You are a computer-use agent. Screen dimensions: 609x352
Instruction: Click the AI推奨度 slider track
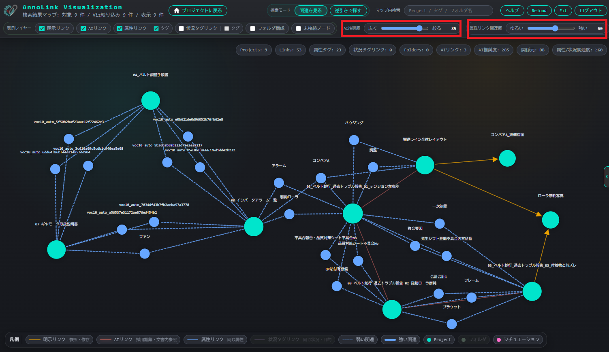pos(405,28)
